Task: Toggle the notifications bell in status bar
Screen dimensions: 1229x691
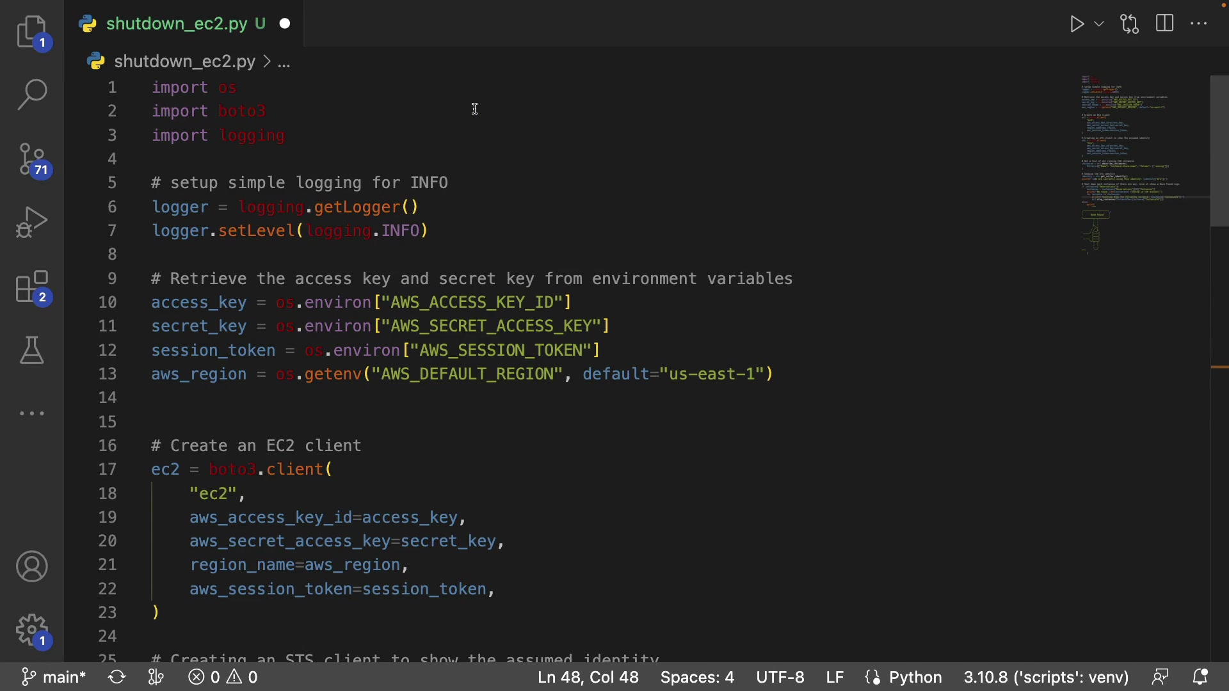Action: coord(1200,677)
